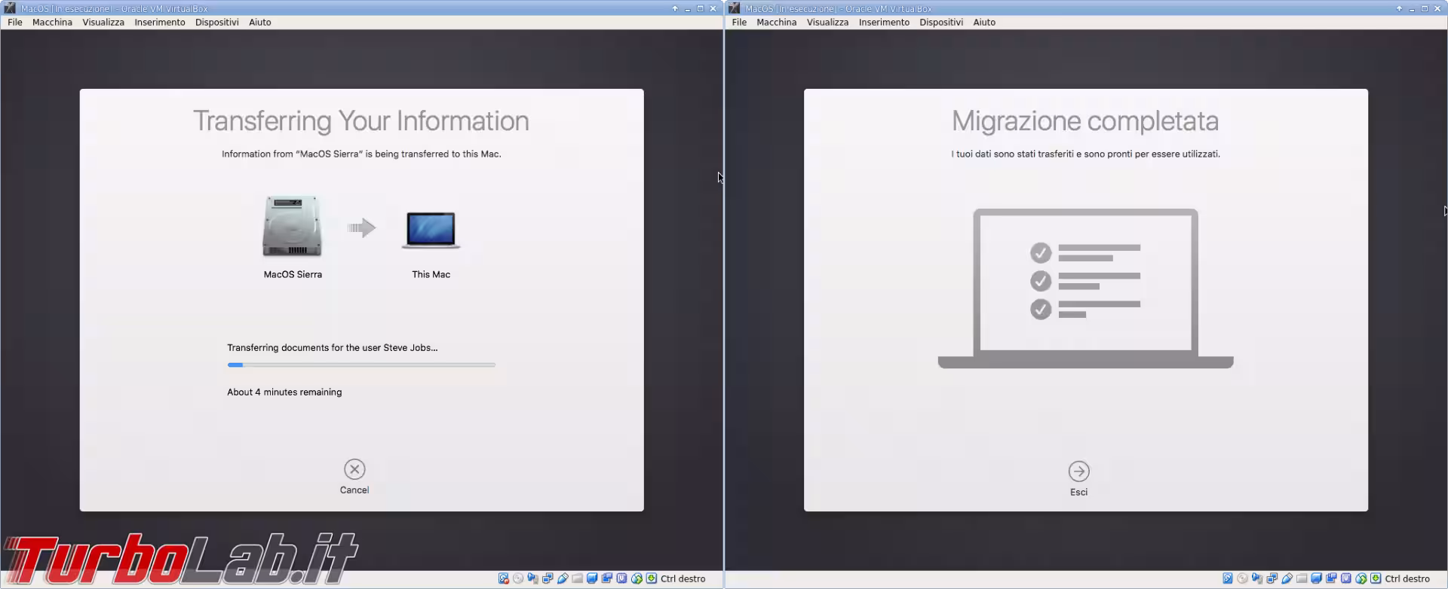
Task: Click mouse integration icon in Migrazione completata window status bar
Action: point(1361,578)
